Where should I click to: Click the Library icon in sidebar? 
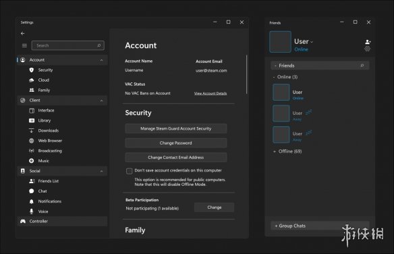[x=32, y=120]
